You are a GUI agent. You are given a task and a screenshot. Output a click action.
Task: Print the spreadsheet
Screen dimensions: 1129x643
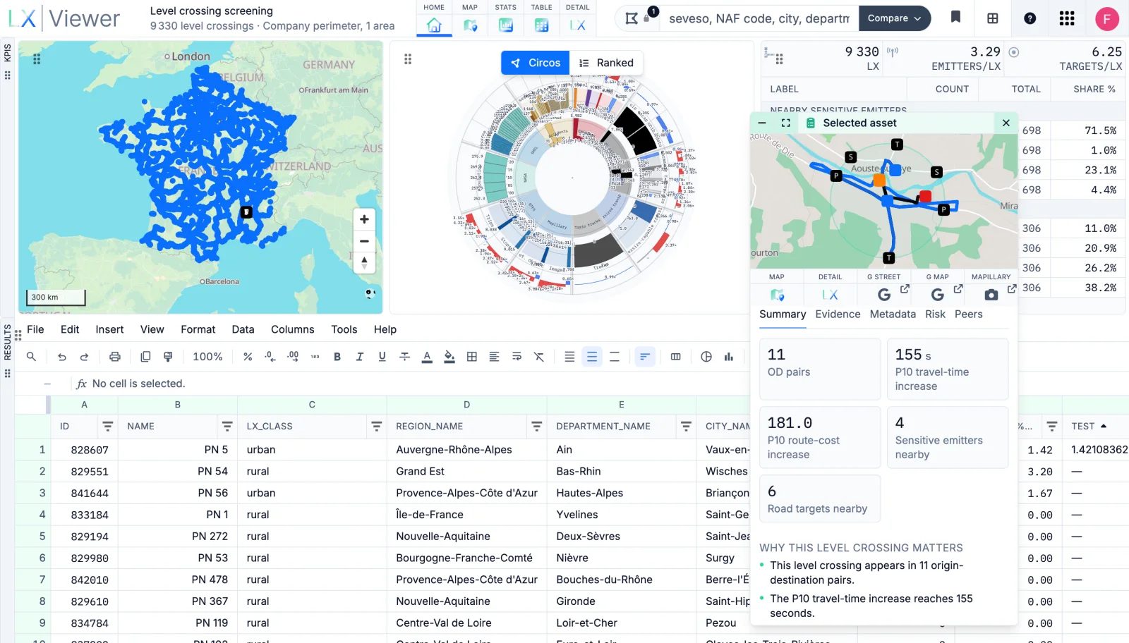[115, 357]
